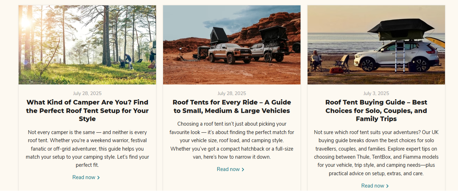This screenshot has height=191, width=458.
Task: Open "What Kind of Camper Are You?" article title
Action: (87, 110)
